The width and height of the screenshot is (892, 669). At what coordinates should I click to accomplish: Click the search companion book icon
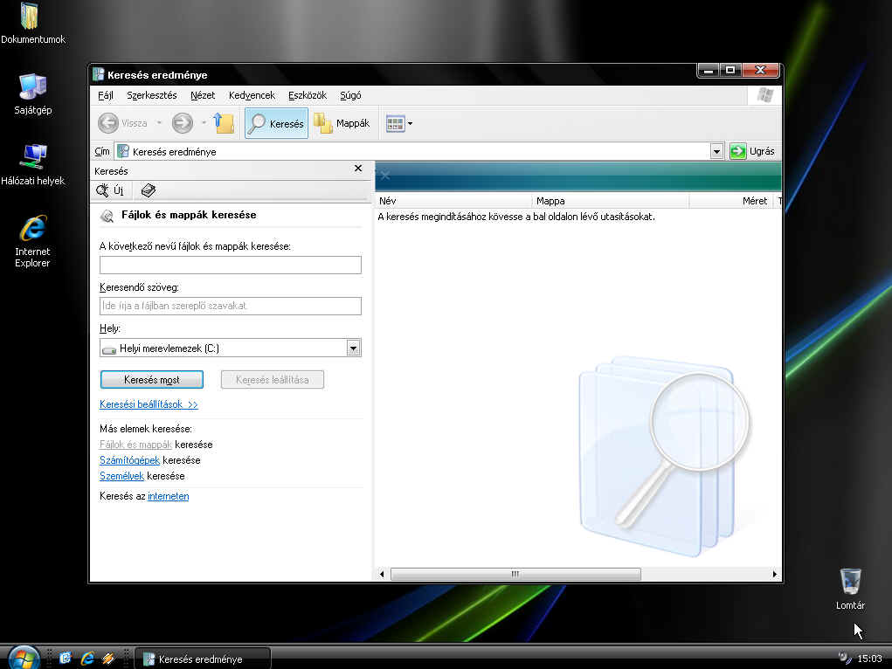coord(148,190)
